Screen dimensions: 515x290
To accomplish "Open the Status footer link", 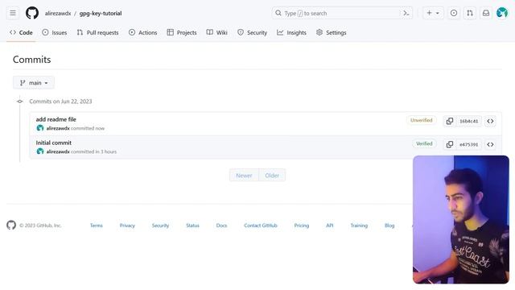I will pos(192,226).
